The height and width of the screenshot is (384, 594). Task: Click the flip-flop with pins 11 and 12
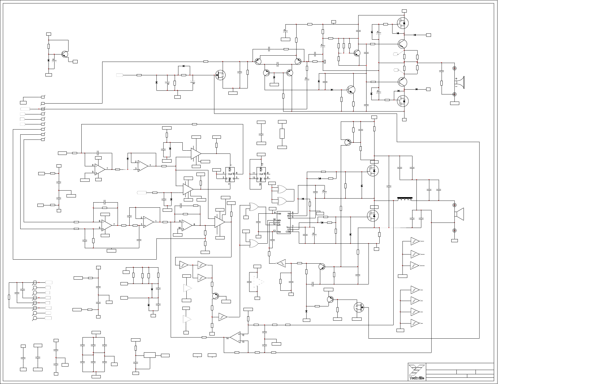[261, 174]
